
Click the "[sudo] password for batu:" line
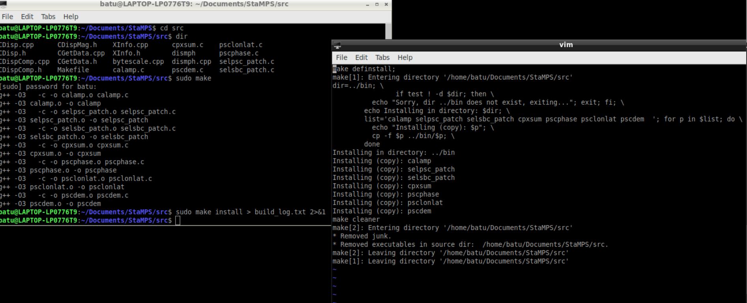(x=48, y=87)
